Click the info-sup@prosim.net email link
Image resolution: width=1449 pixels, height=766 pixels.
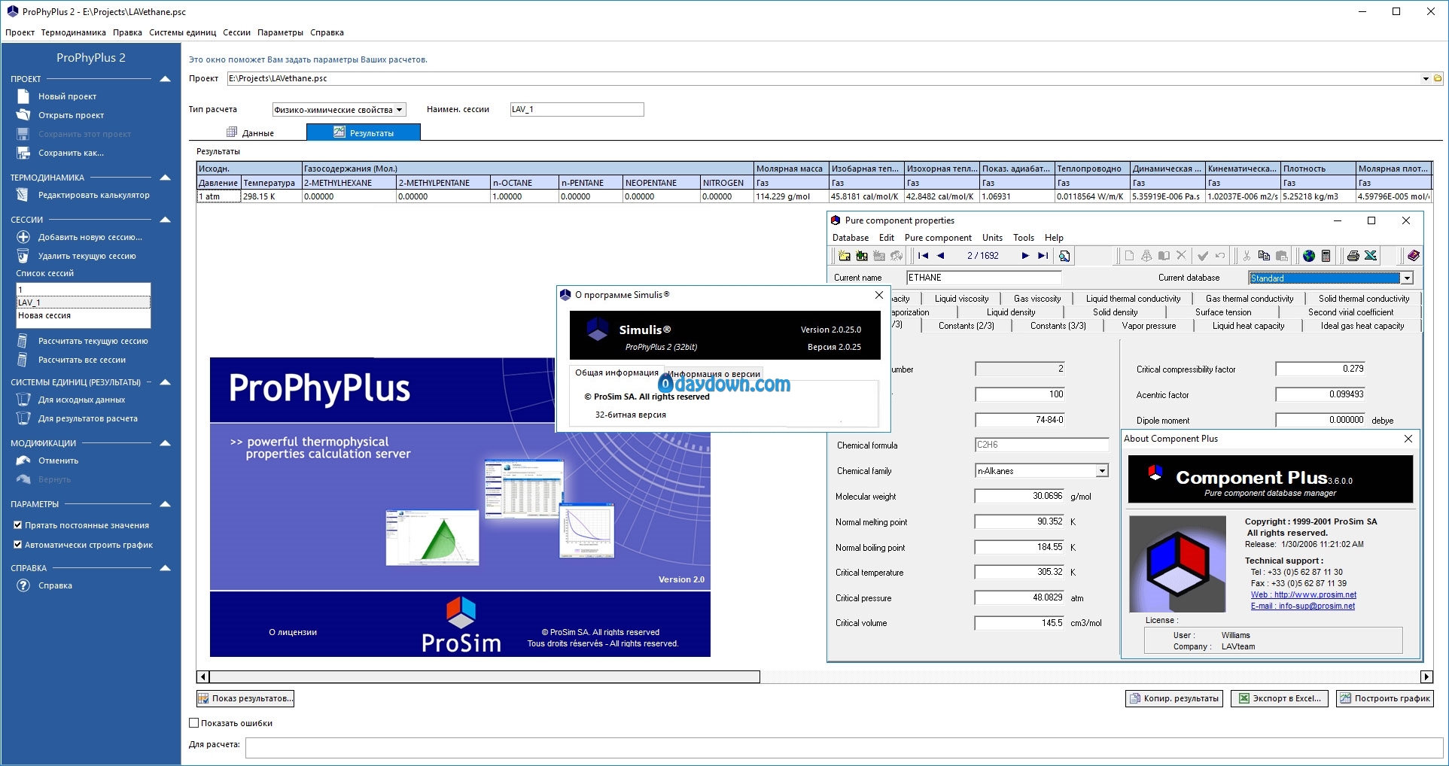coord(1303,606)
